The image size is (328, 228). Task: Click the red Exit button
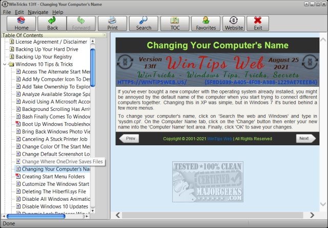click(258, 24)
